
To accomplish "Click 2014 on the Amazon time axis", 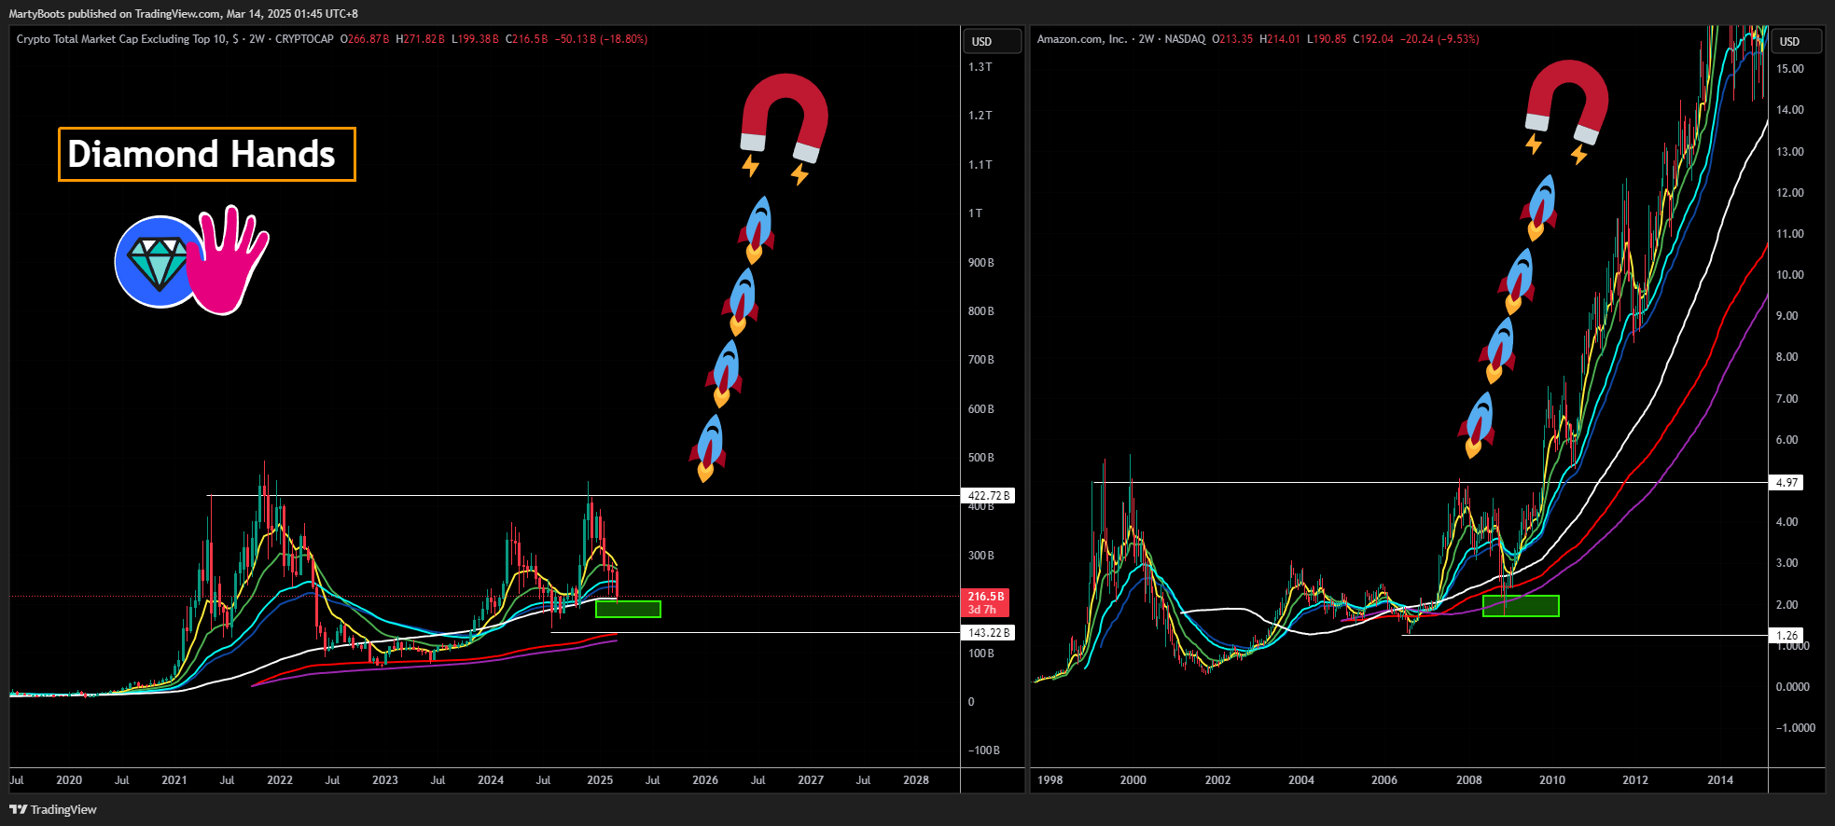I will (x=1720, y=780).
